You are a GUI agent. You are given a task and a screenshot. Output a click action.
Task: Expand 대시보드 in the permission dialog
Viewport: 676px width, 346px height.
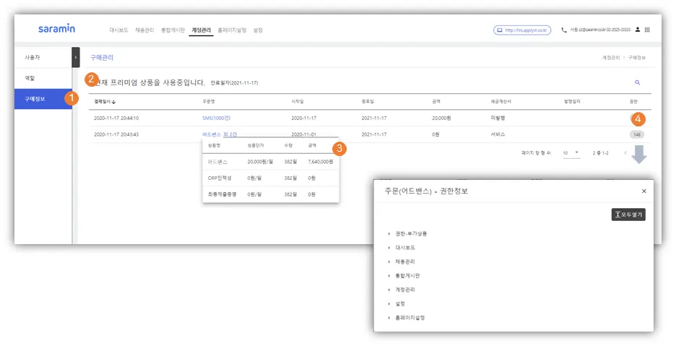(x=402, y=248)
